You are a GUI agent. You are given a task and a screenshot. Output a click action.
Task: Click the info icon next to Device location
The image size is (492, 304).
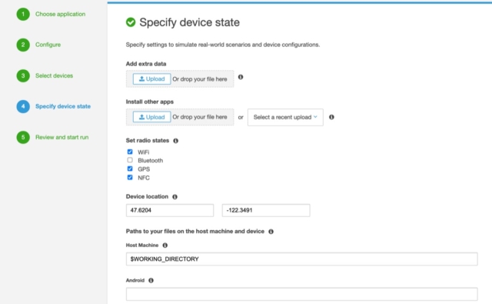click(x=175, y=197)
